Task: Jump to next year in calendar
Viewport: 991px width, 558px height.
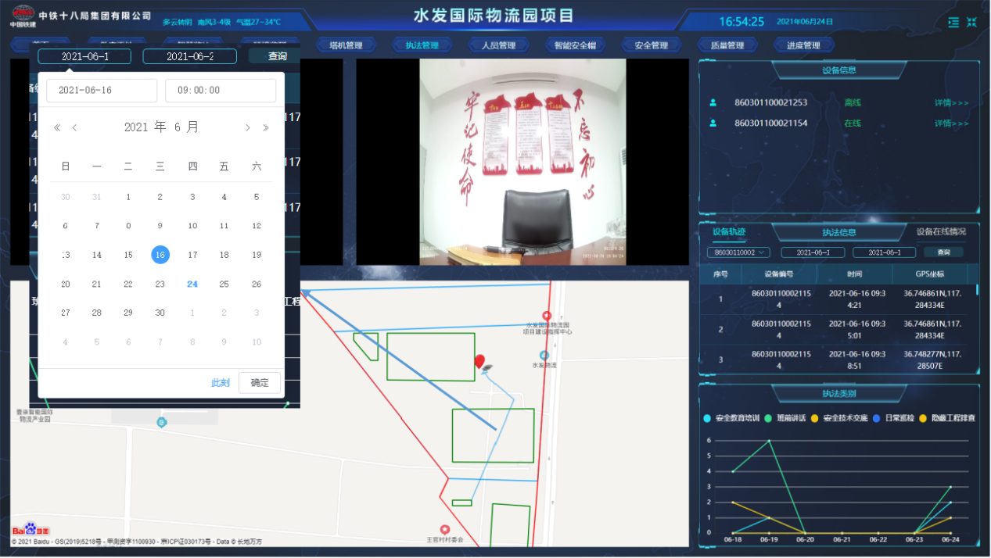Action: (266, 128)
